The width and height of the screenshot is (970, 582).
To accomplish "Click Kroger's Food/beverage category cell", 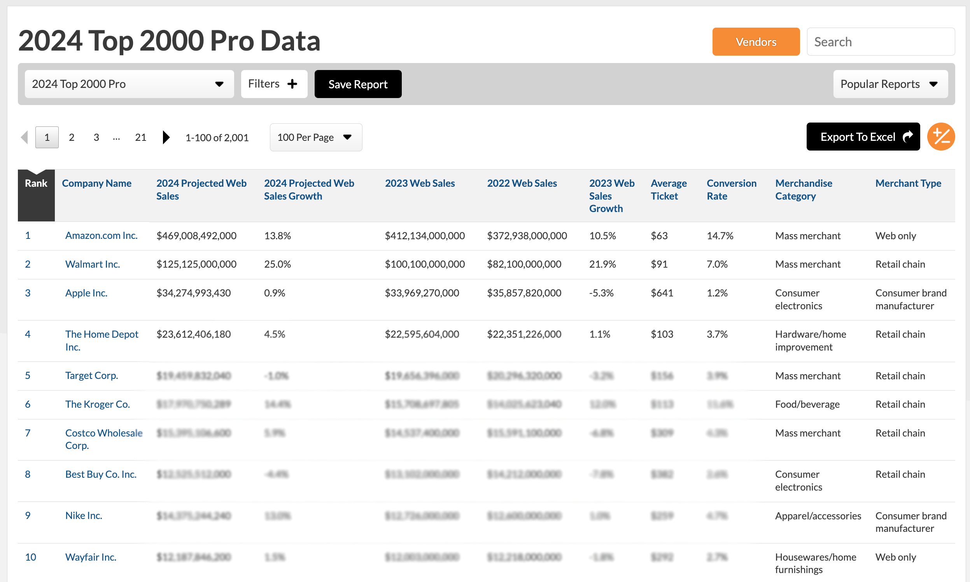I will pyautogui.click(x=807, y=404).
